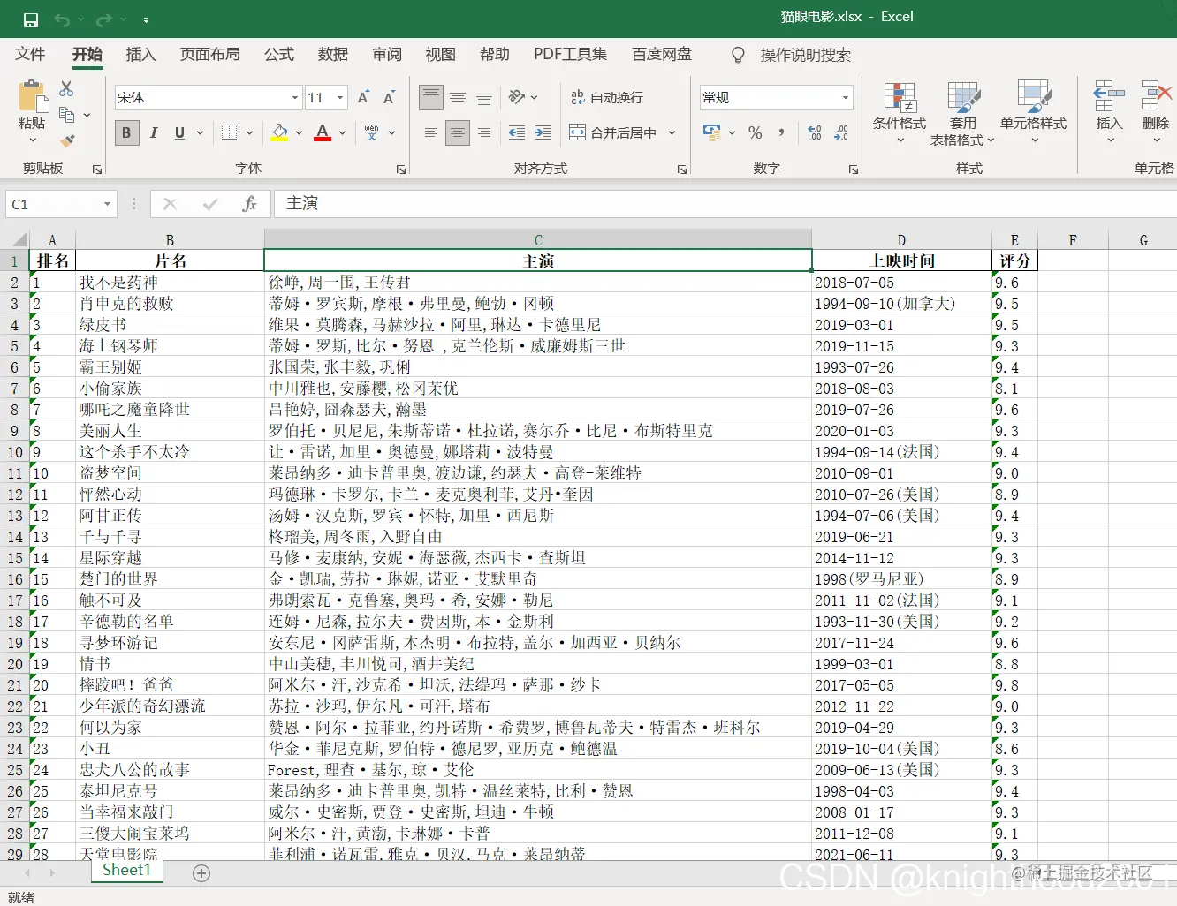Click the Percent Style icon
The width and height of the screenshot is (1177, 906).
click(x=755, y=132)
